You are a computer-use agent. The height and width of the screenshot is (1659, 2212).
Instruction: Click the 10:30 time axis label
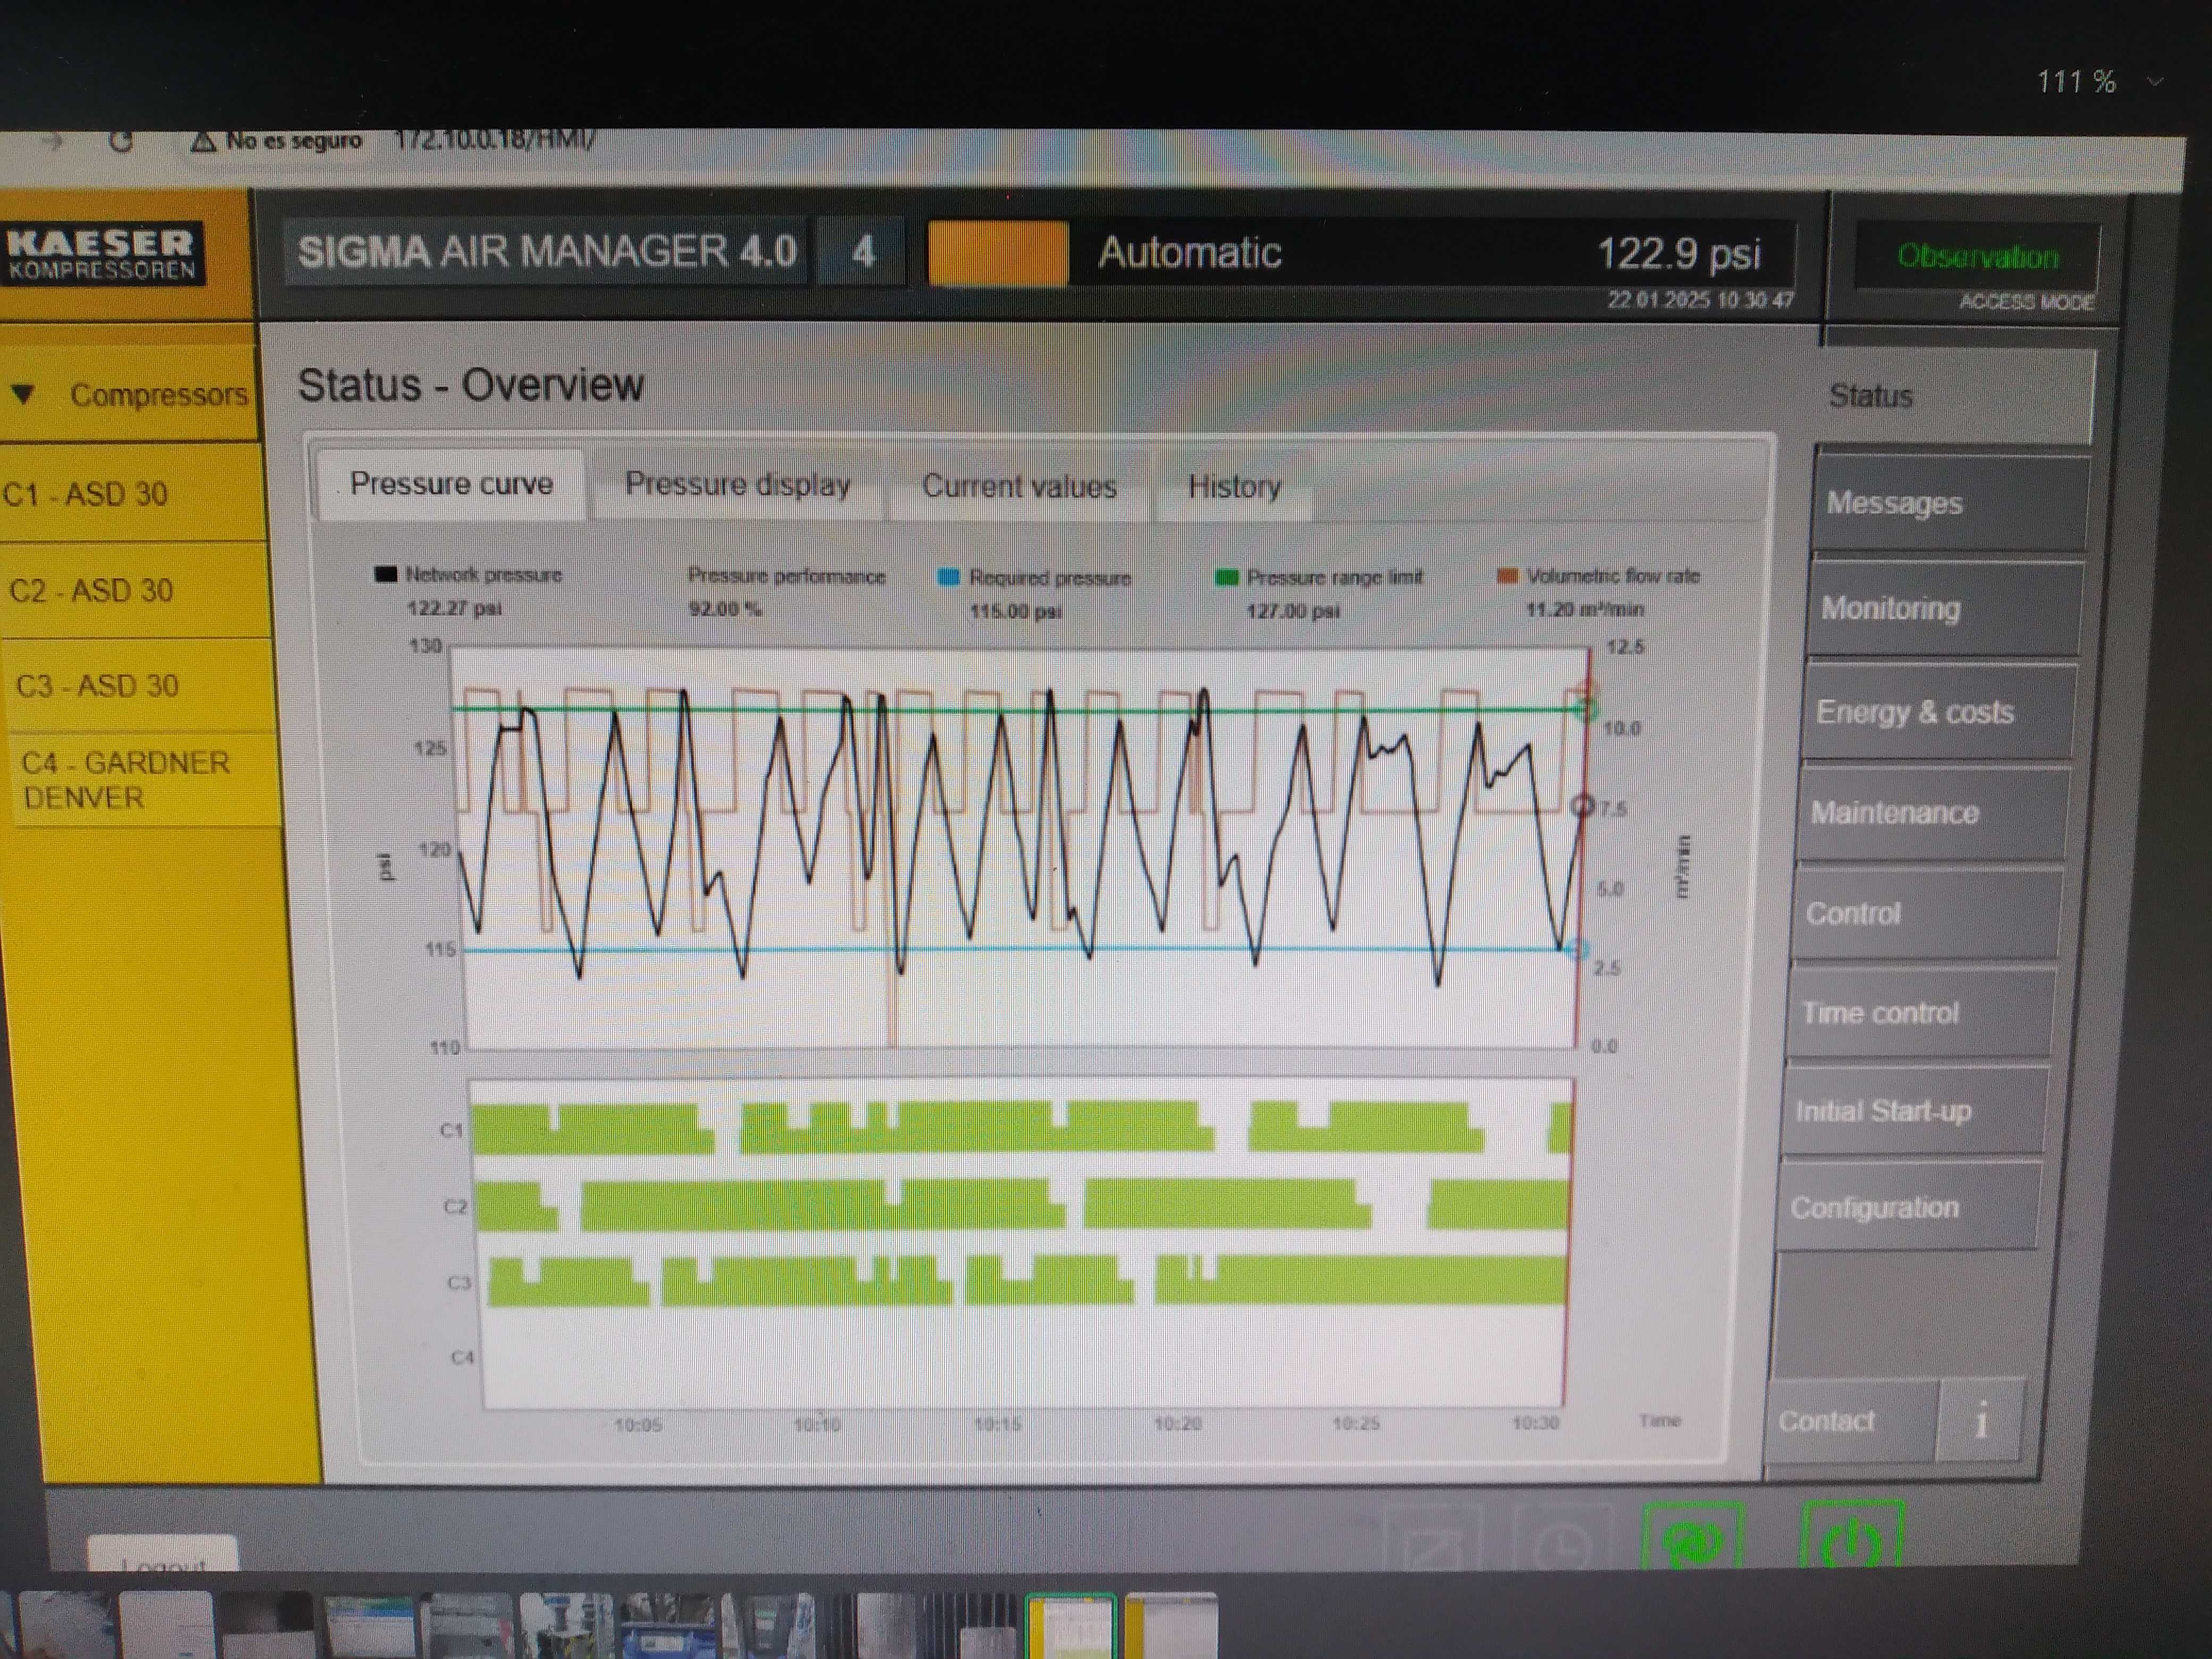coord(1535,1422)
